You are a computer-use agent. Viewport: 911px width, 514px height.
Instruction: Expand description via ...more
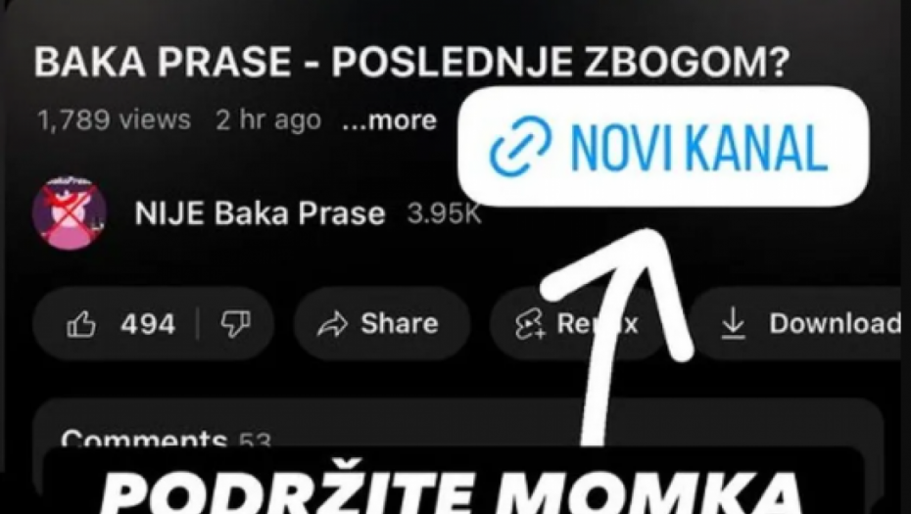tap(389, 120)
